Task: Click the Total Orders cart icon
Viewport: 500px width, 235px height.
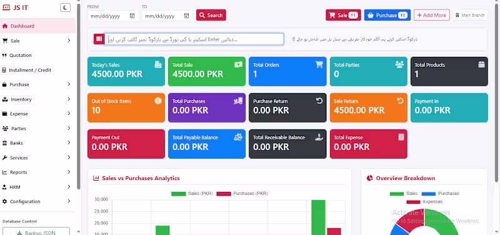Action: click(x=319, y=64)
